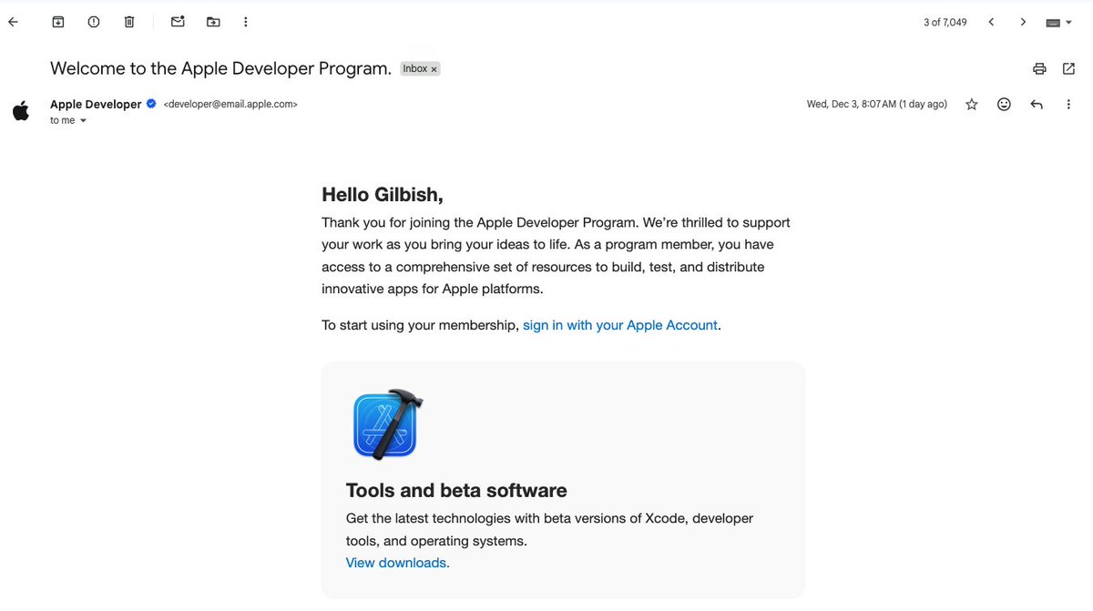Delete this email with the trash icon

[129, 22]
